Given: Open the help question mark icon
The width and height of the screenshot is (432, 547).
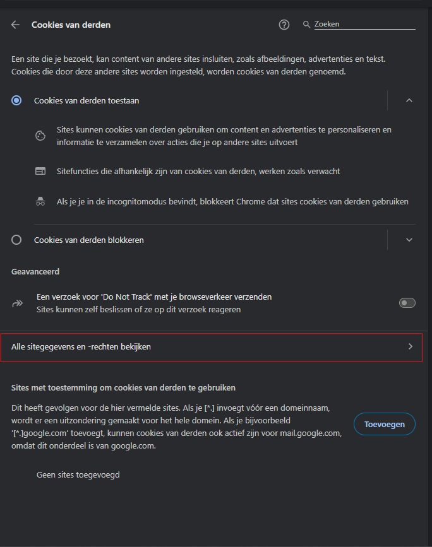Looking at the screenshot, I should [284, 25].
